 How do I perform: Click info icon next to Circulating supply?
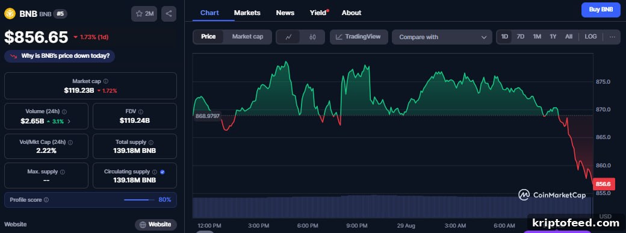click(155, 172)
